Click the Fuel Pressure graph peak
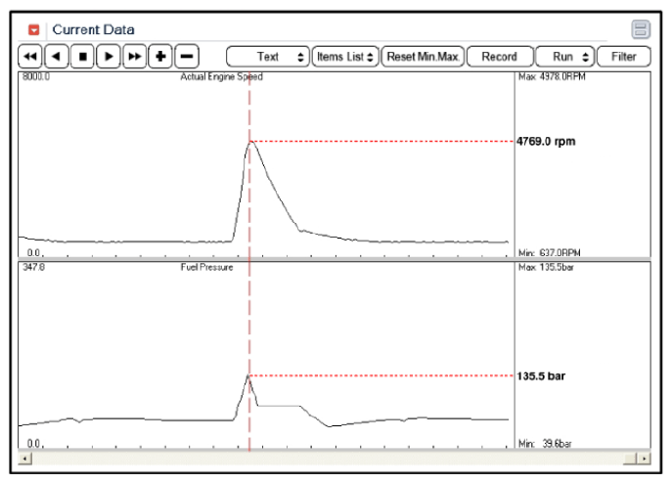 point(249,375)
